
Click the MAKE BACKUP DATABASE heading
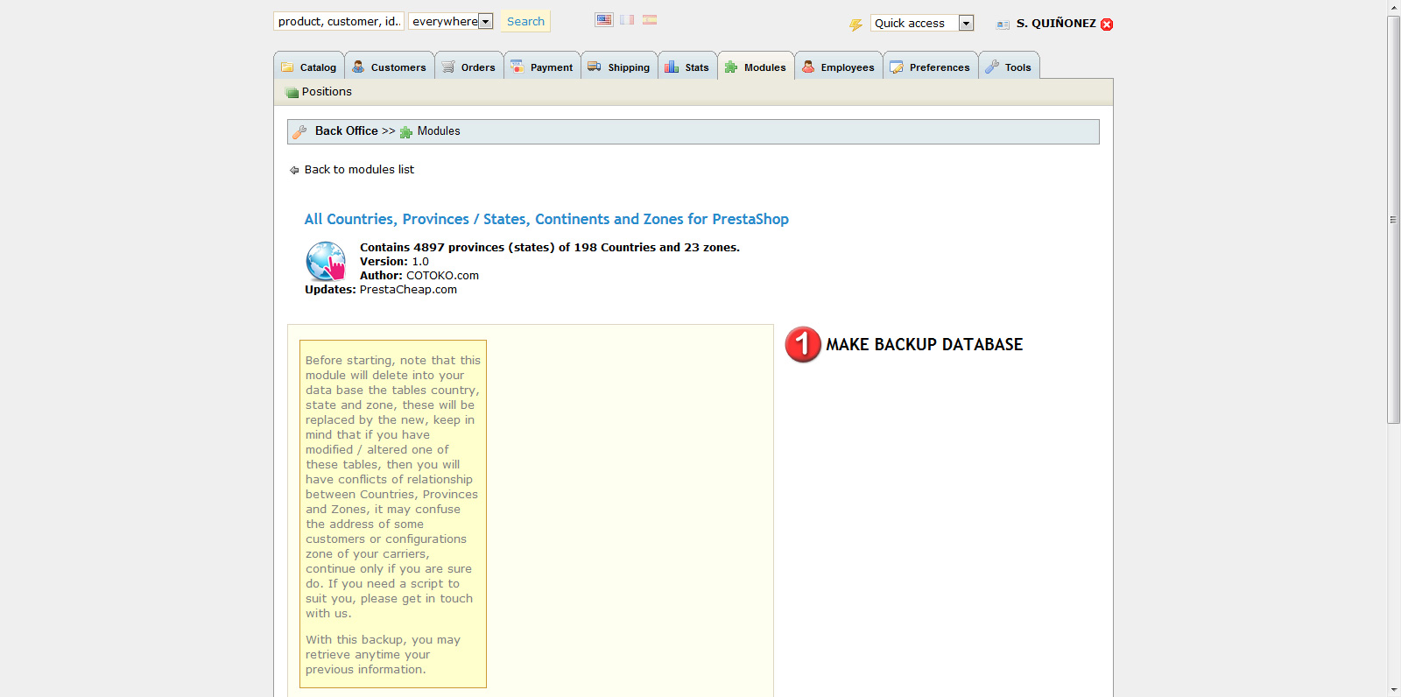tap(925, 345)
